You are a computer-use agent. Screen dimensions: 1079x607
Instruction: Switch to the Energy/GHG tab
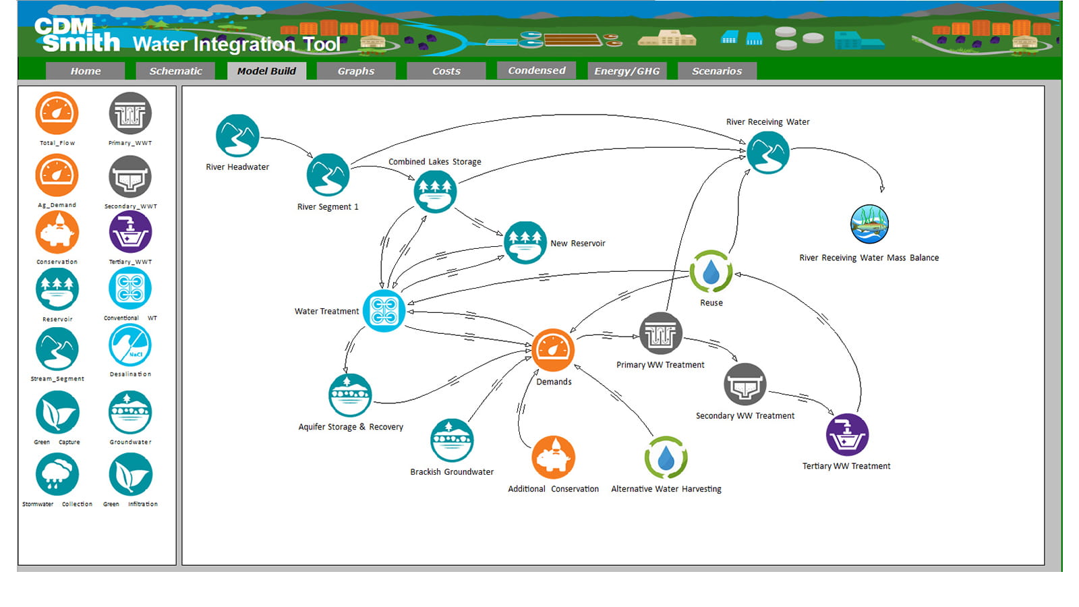click(626, 71)
